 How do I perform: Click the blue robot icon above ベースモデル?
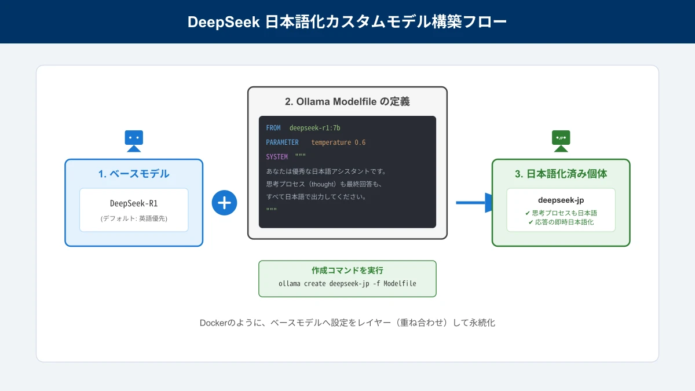click(x=134, y=141)
